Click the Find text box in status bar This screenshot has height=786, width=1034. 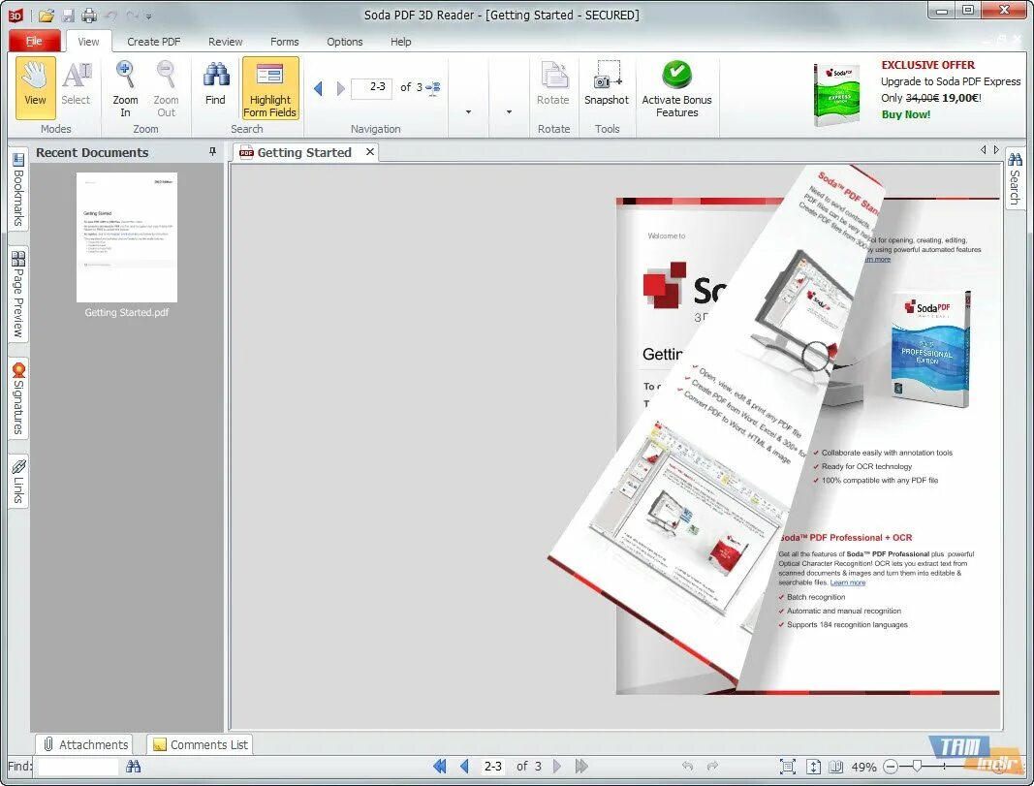click(78, 767)
